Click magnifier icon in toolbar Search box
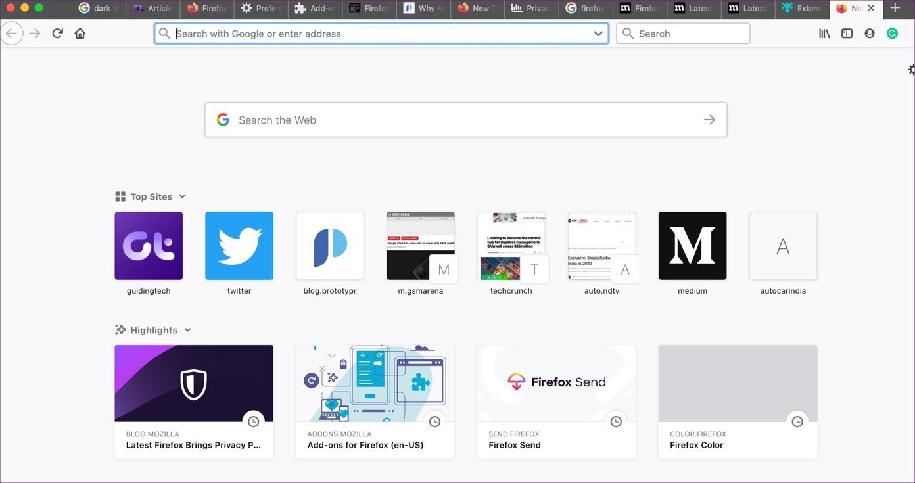This screenshot has width=915, height=483. (x=628, y=34)
